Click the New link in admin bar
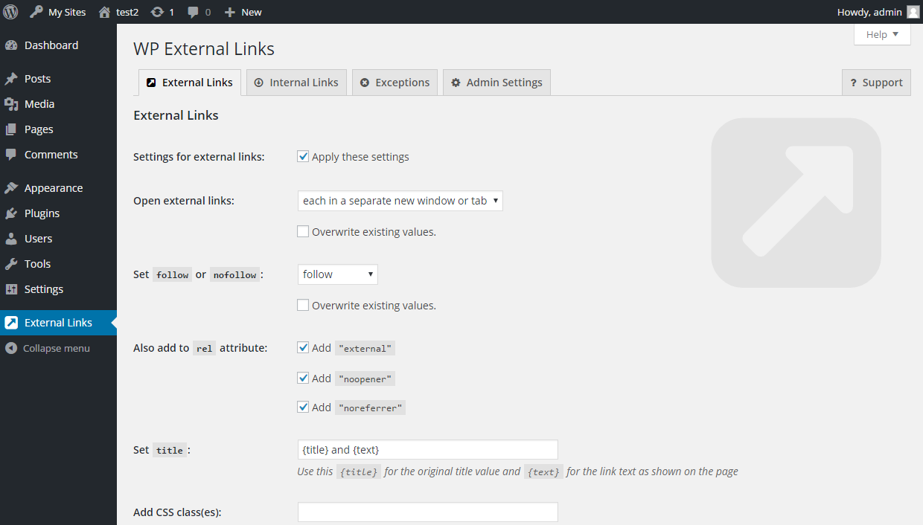The image size is (923, 525). 243,12
